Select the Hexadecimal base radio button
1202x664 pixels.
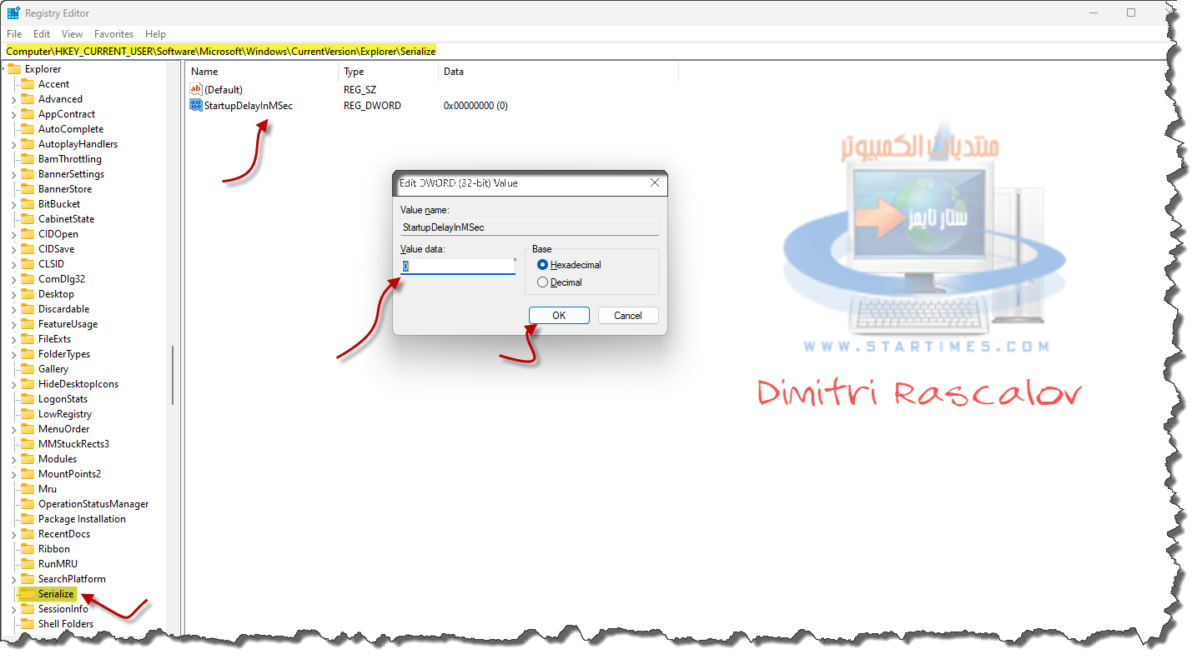click(x=543, y=265)
